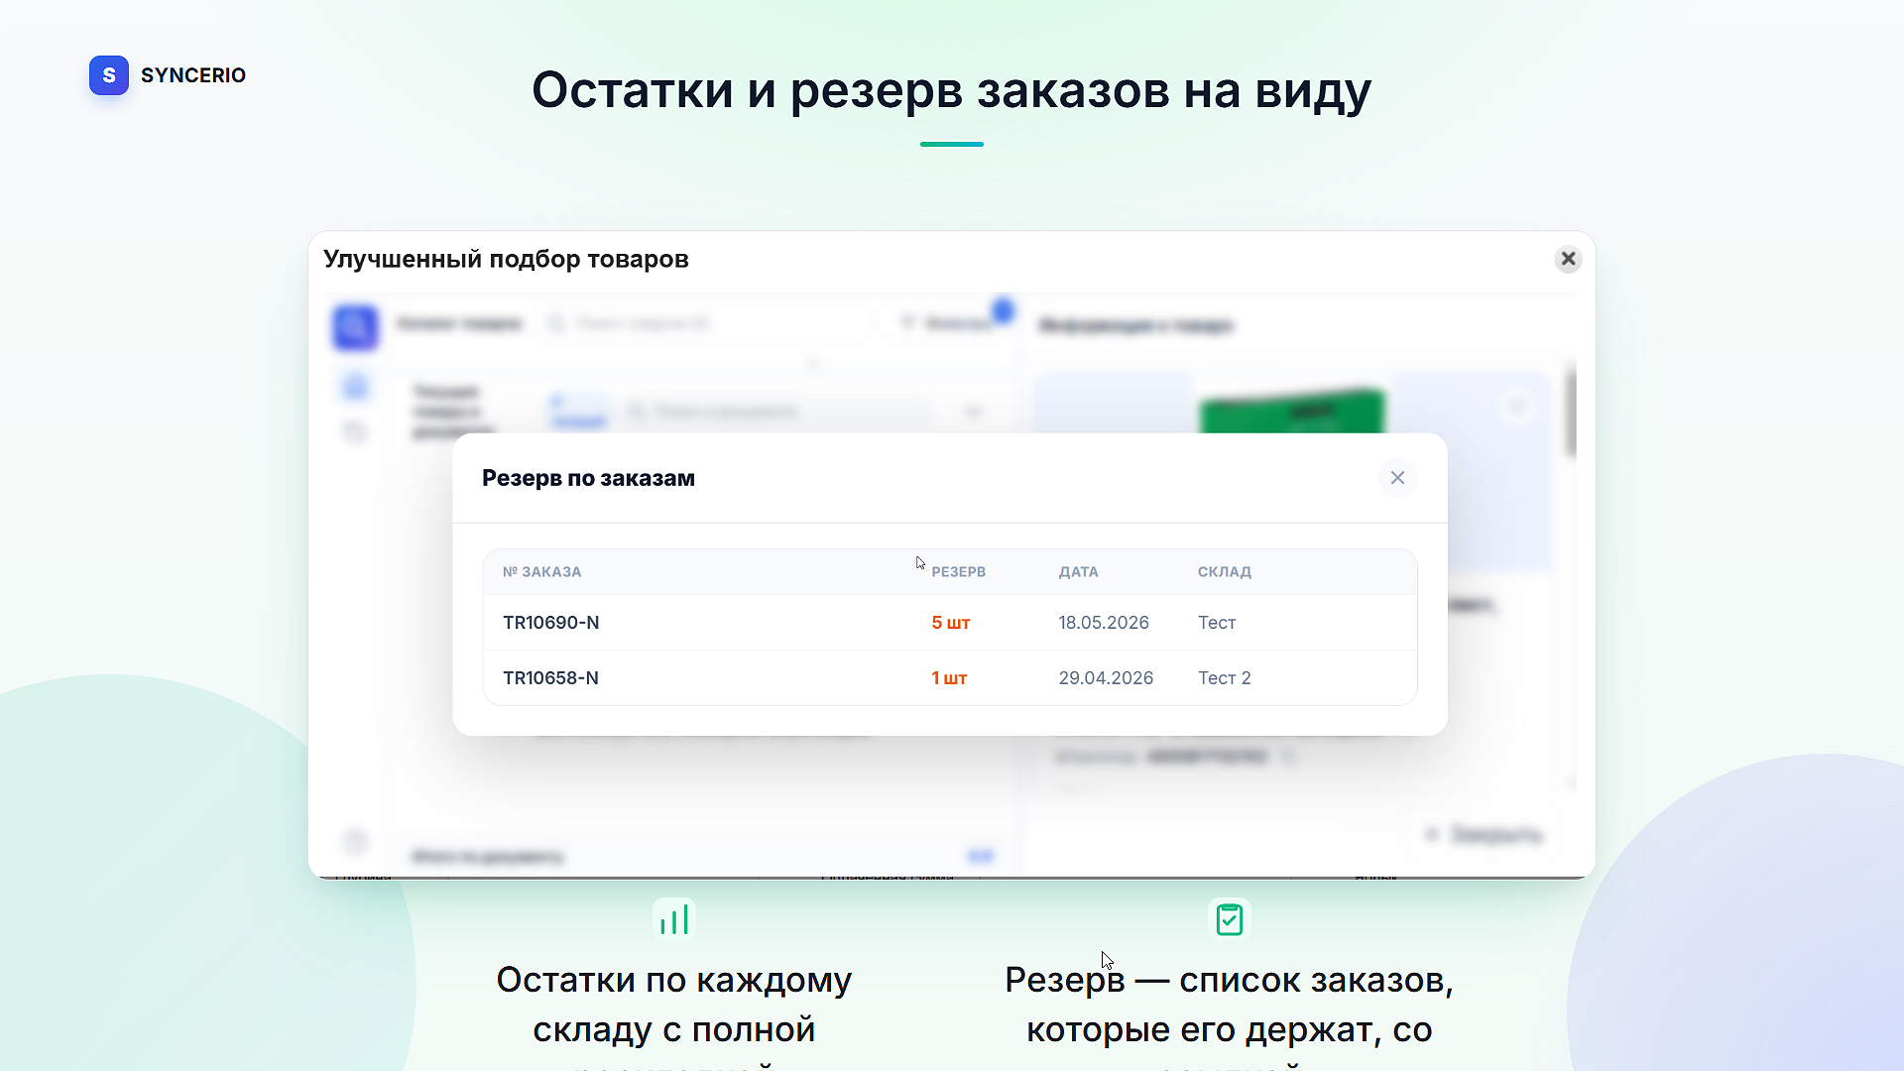1904x1071 pixels.
Task: Click the Тест 2 warehouse cell
Action: coord(1224,678)
